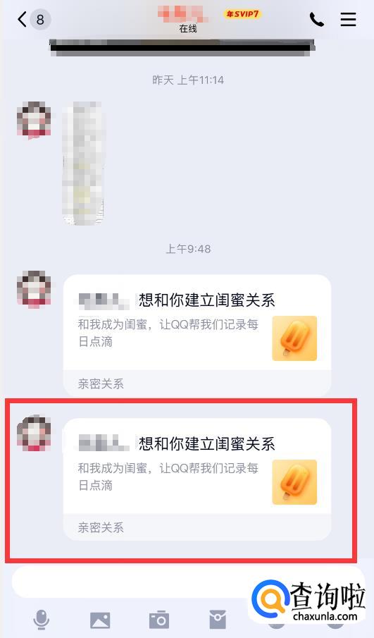
Task: Start a voice call with phone icon
Action: click(x=317, y=19)
